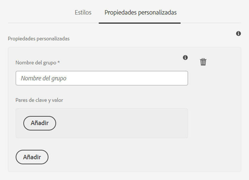Viewport: 249px width, 180px height.
Task: Click the placeholder text Nombre del grupo
Action: [x=44, y=78]
